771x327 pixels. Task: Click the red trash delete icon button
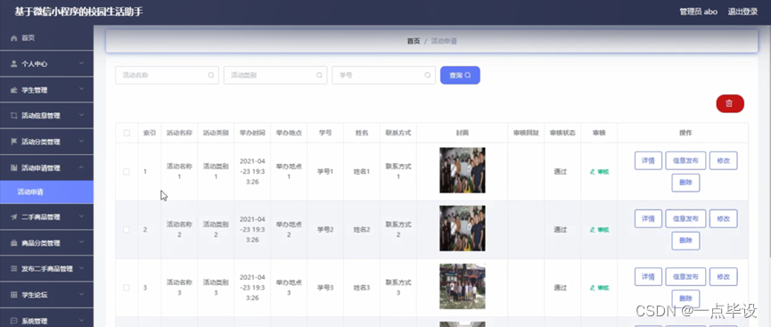(730, 103)
